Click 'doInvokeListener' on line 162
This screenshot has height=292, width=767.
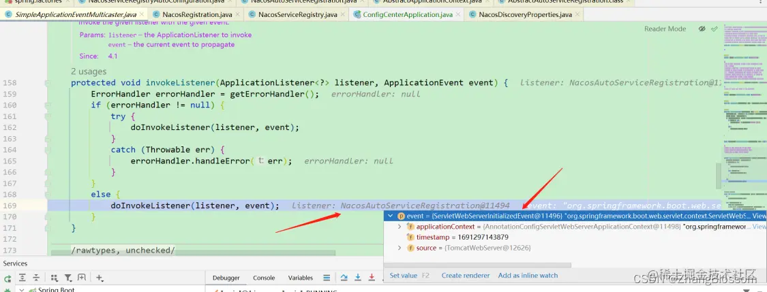(170, 127)
